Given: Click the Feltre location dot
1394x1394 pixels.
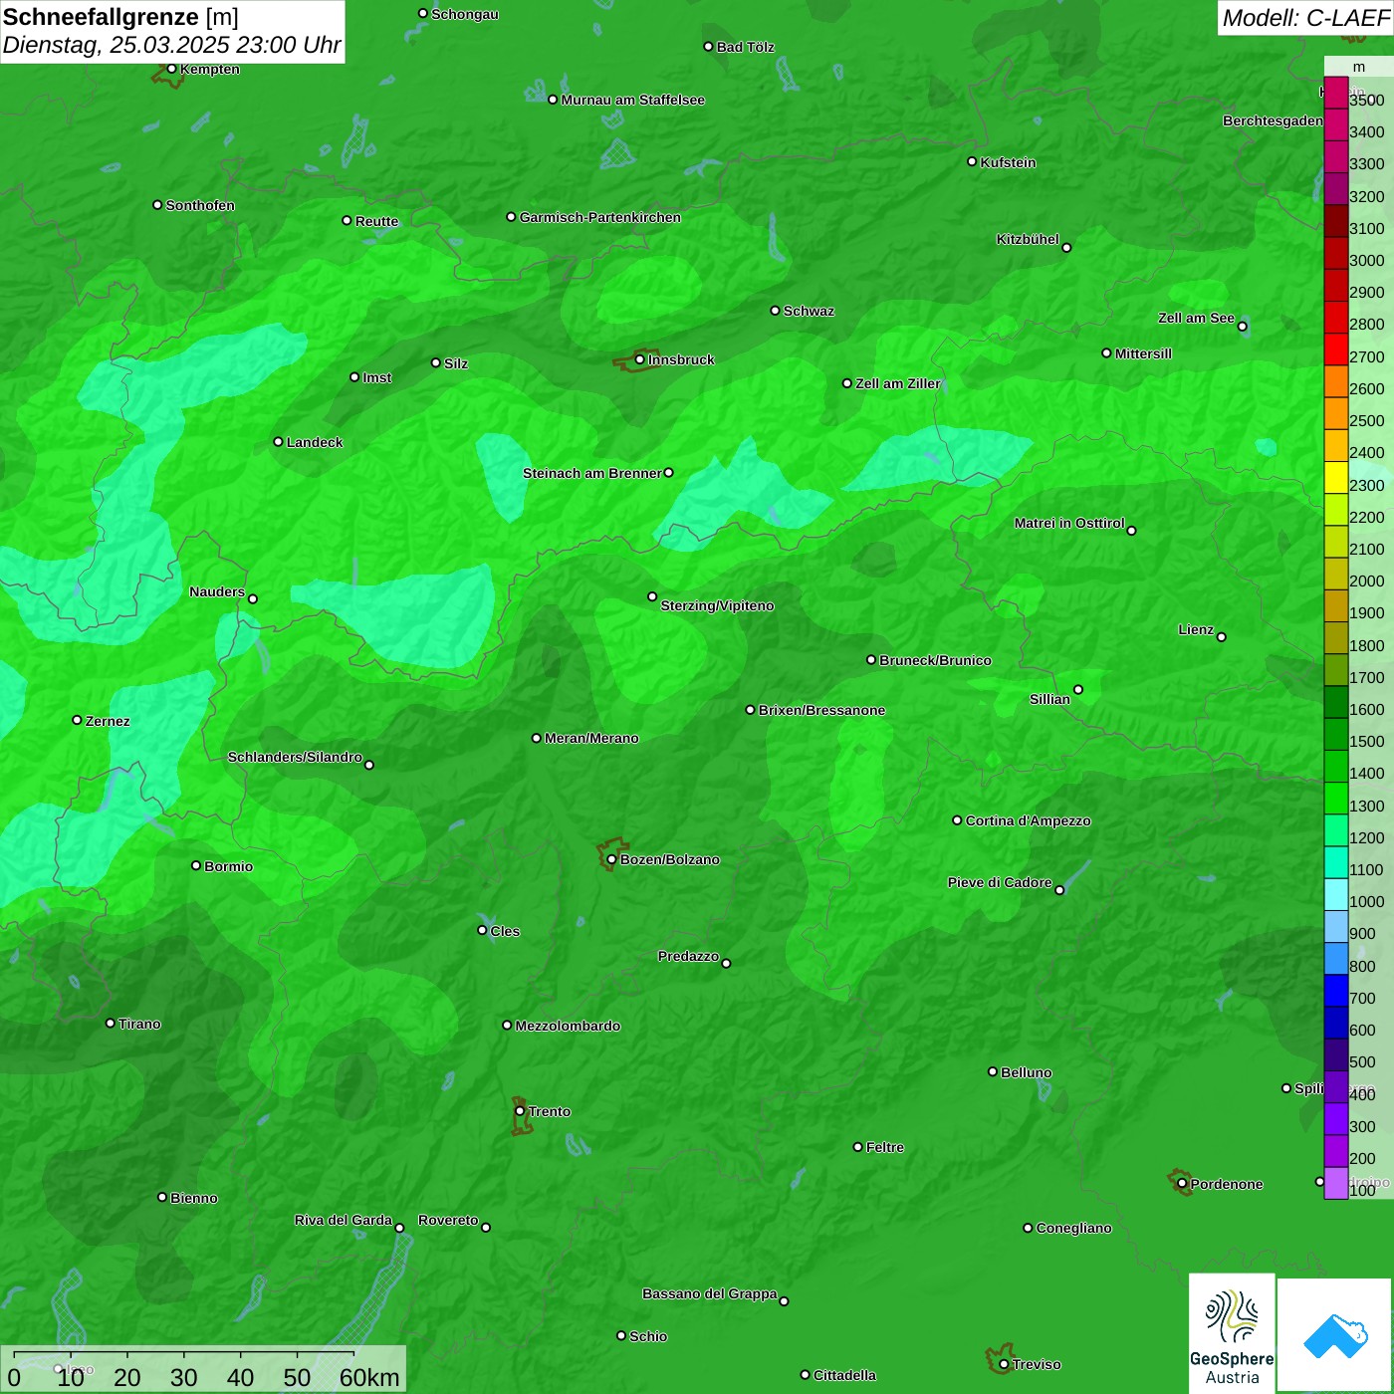Looking at the screenshot, I should click(857, 1147).
